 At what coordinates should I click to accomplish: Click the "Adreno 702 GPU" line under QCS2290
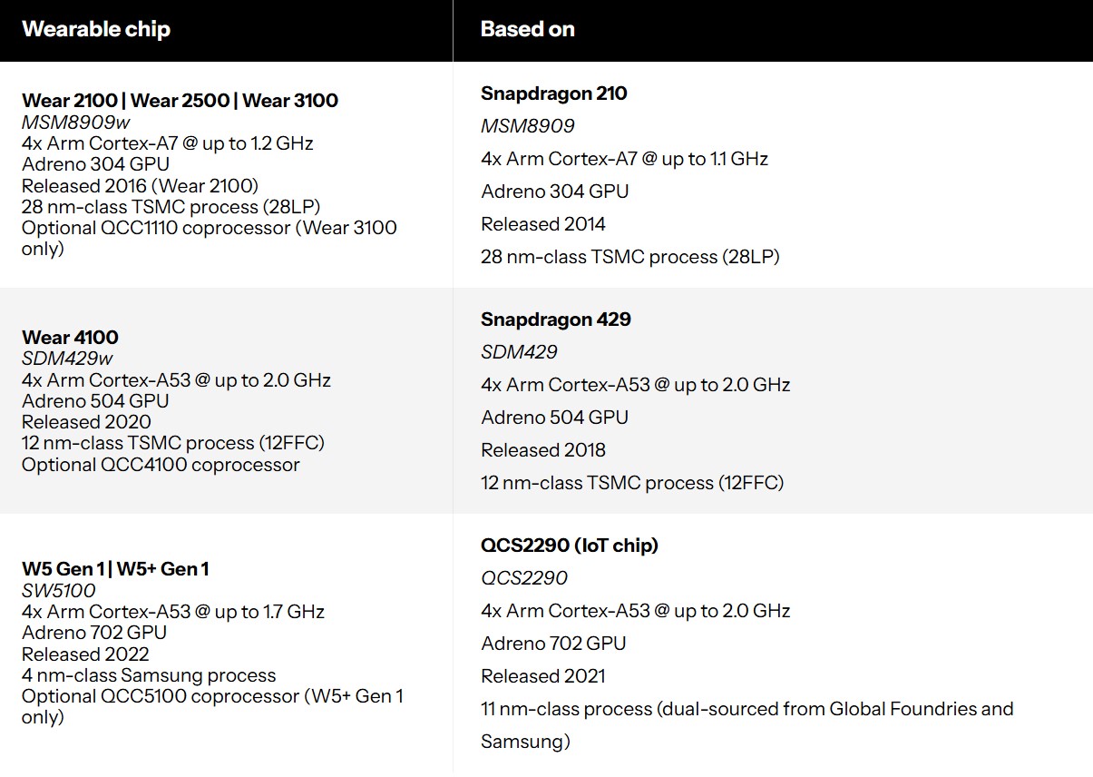tap(553, 644)
